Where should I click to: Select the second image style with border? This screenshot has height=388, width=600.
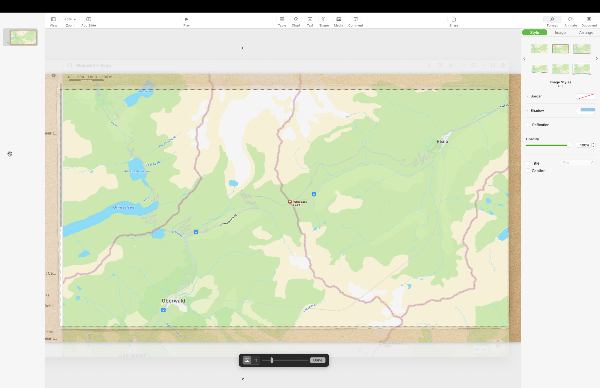coord(560,49)
